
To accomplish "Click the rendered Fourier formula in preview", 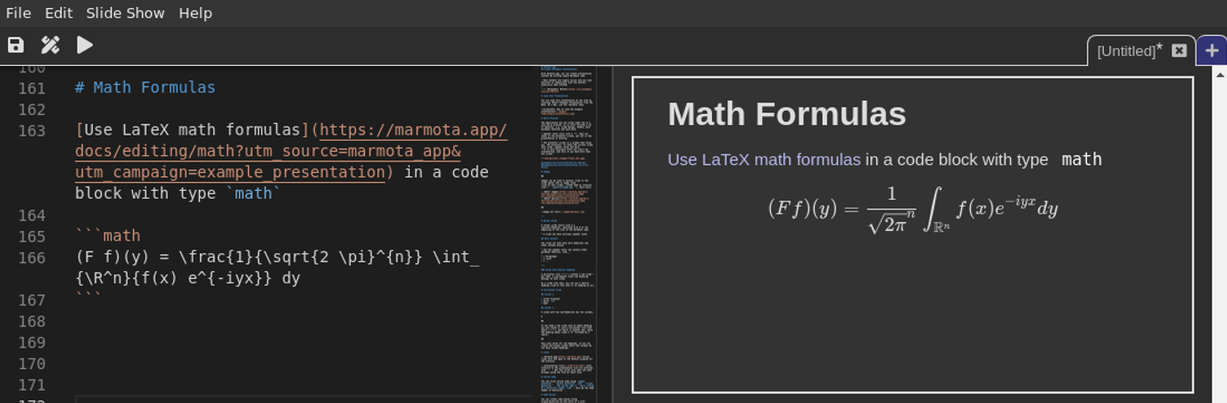I will tap(912, 209).
